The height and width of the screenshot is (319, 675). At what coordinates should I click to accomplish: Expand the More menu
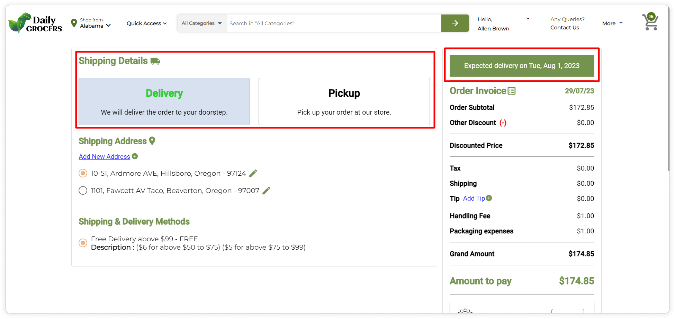pyautogui.click(x=612, y=23)
